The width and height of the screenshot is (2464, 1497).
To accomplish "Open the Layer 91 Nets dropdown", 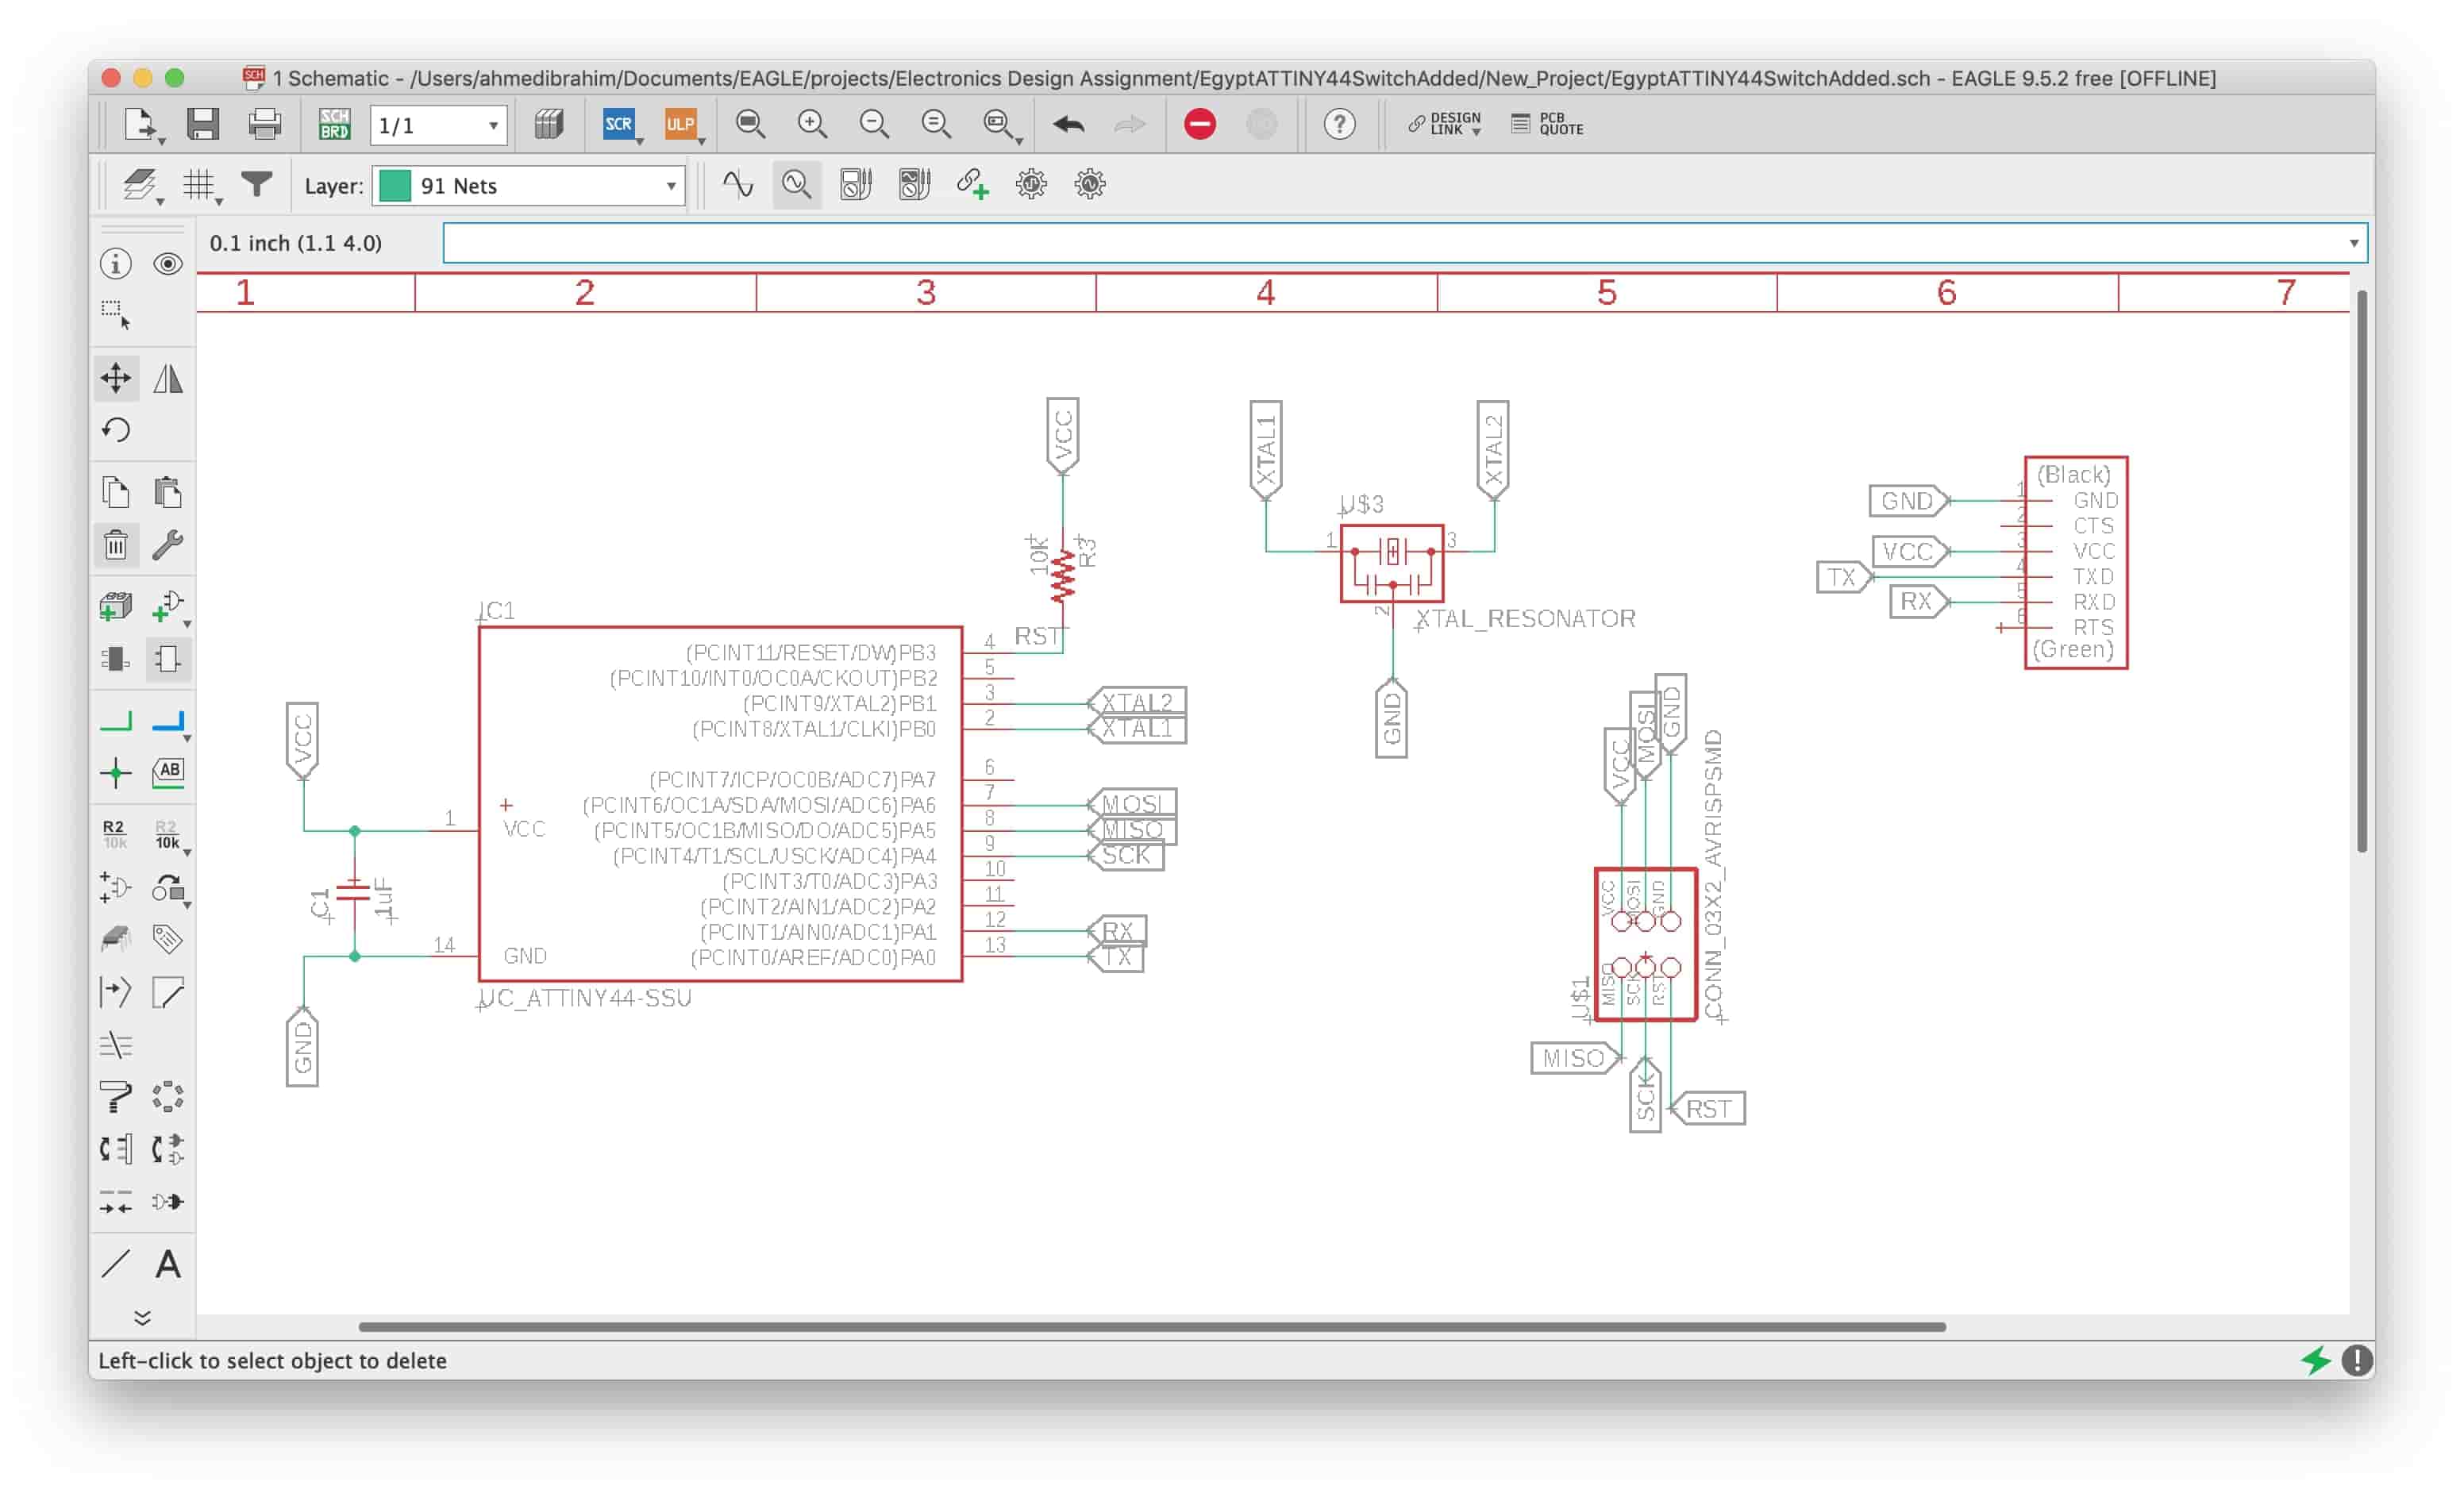I will tap(528, 186).
